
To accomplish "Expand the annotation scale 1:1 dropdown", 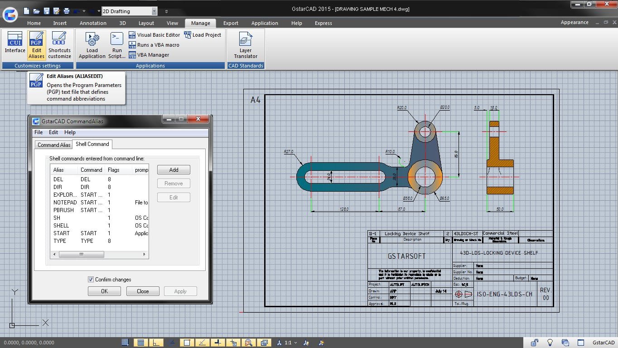I will [295, 343].
